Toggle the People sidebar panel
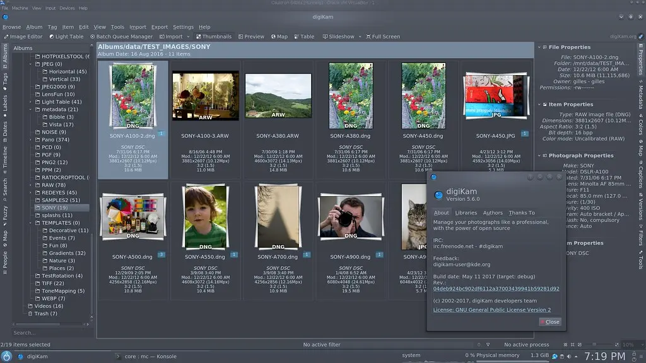 point(4,262)
